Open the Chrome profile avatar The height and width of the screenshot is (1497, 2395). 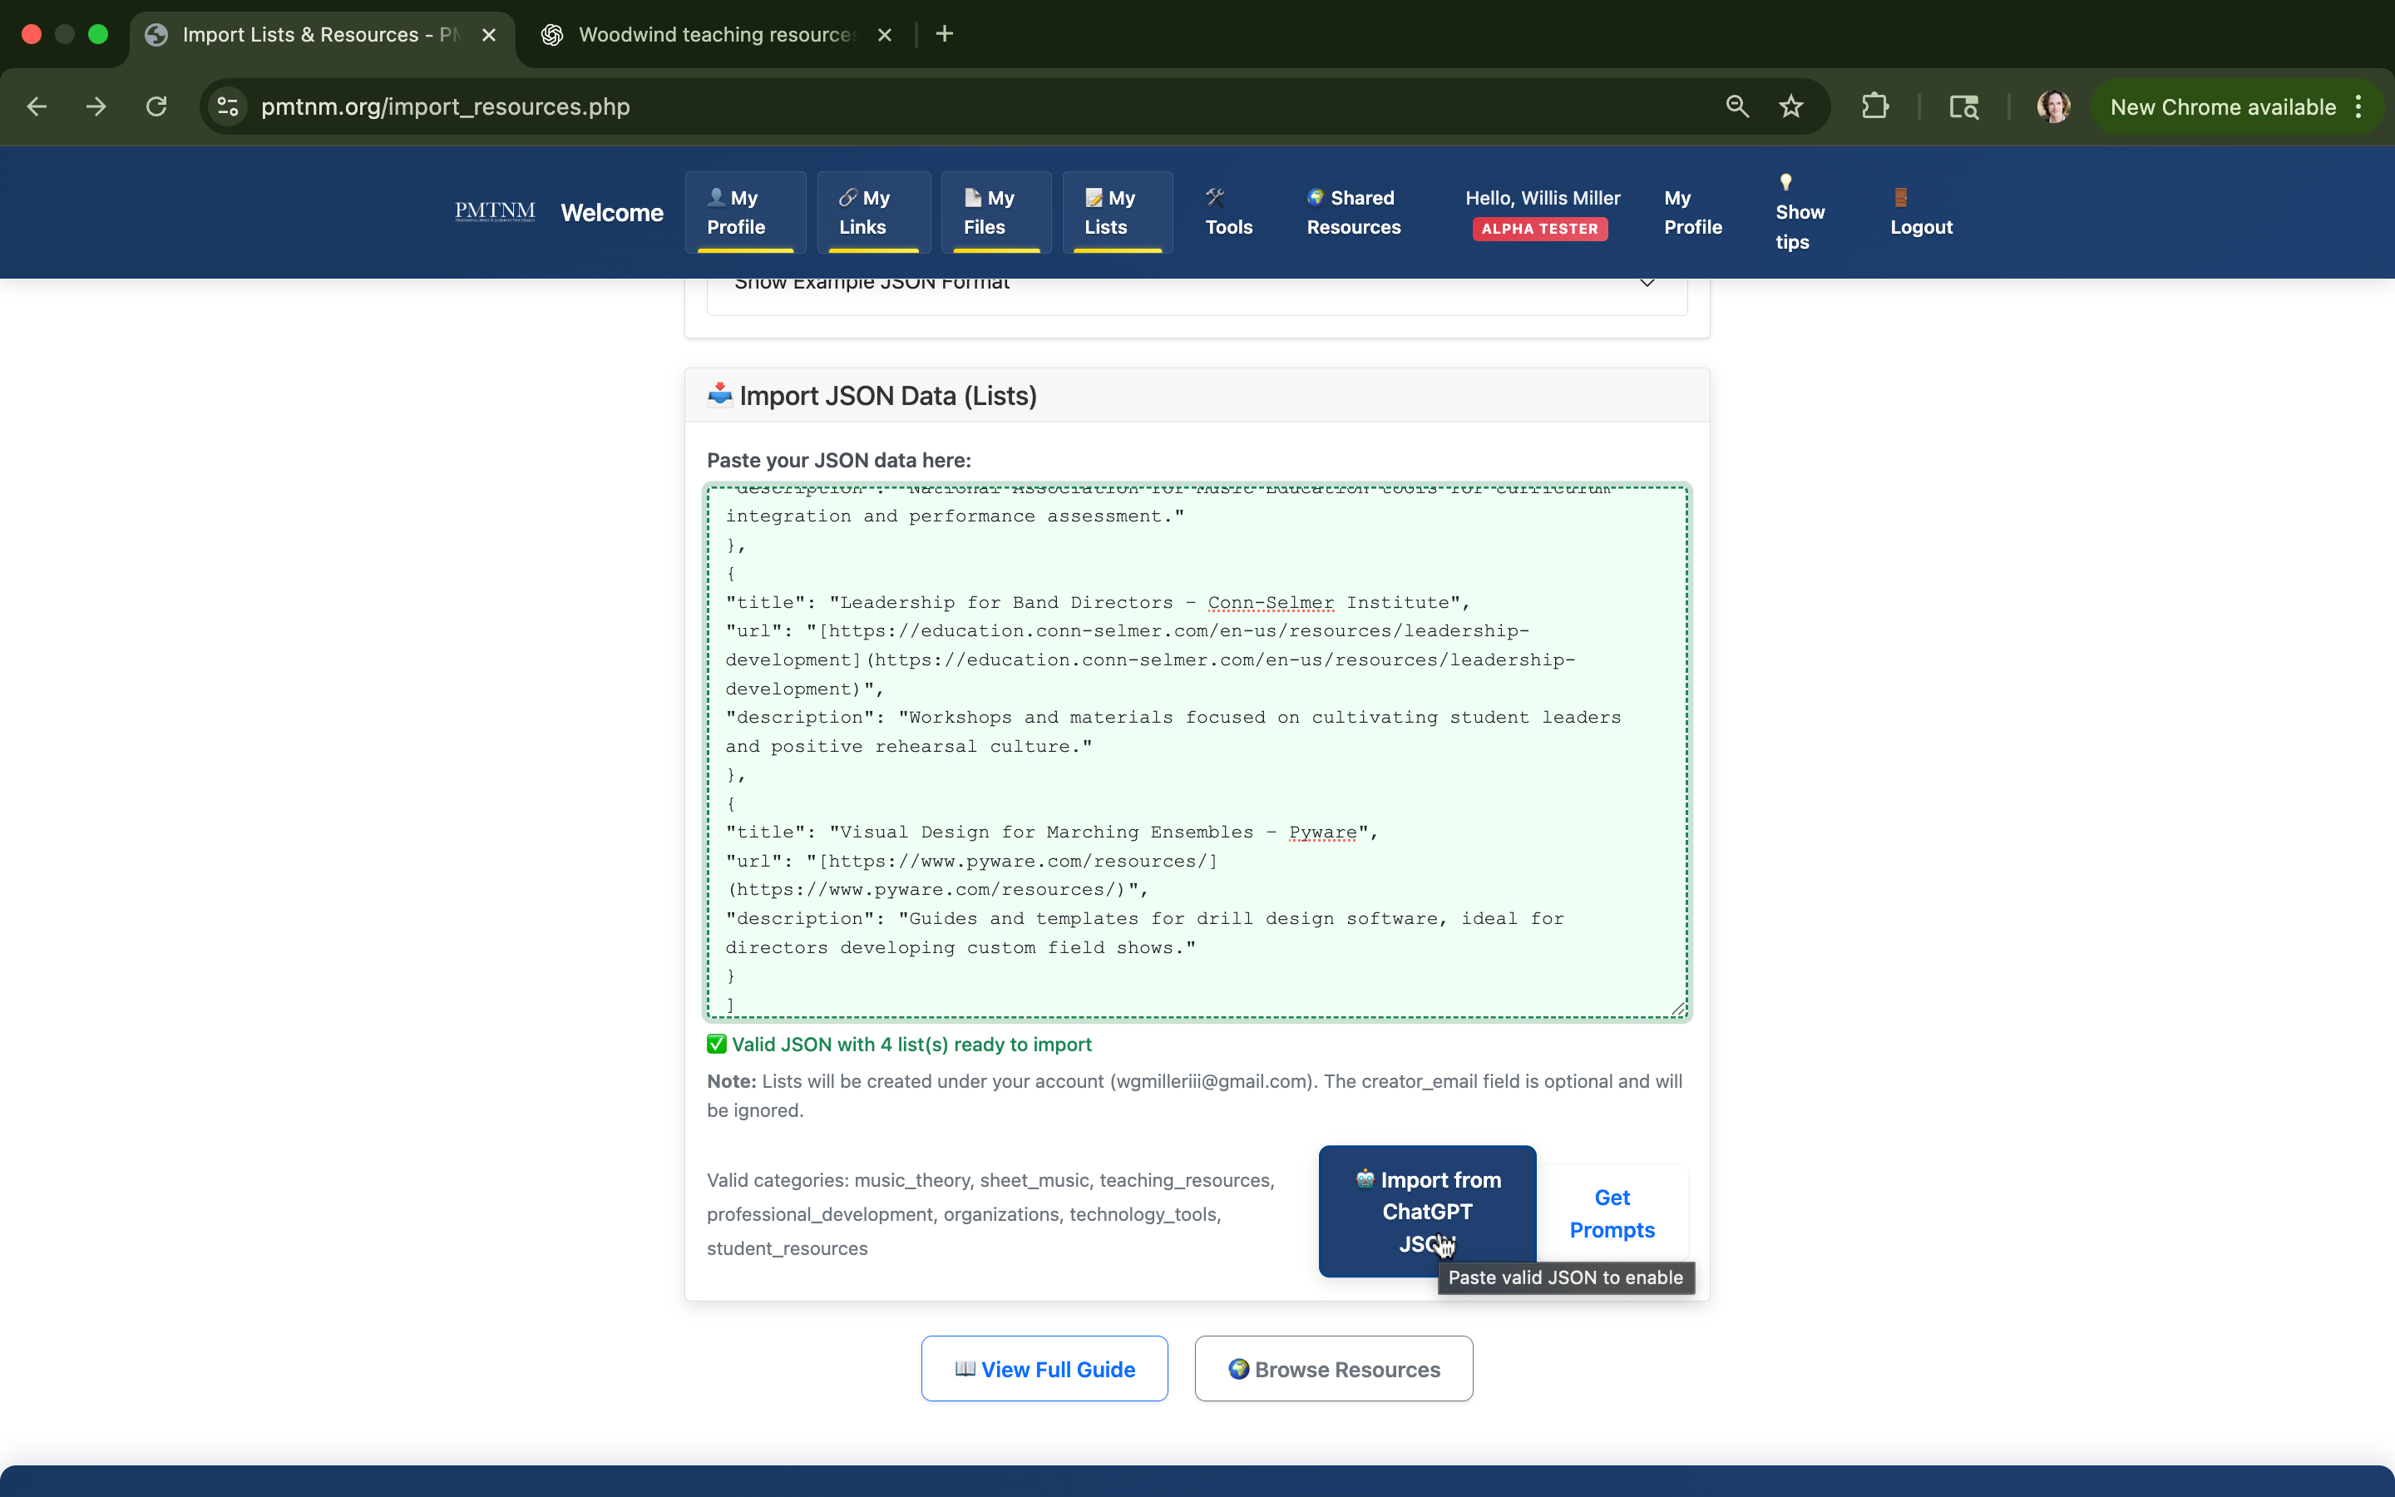pyautogui.click(x=2052, y=107)
